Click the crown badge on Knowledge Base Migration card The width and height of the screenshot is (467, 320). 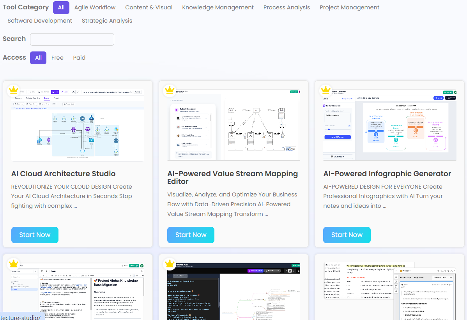[x=14, y=264]
